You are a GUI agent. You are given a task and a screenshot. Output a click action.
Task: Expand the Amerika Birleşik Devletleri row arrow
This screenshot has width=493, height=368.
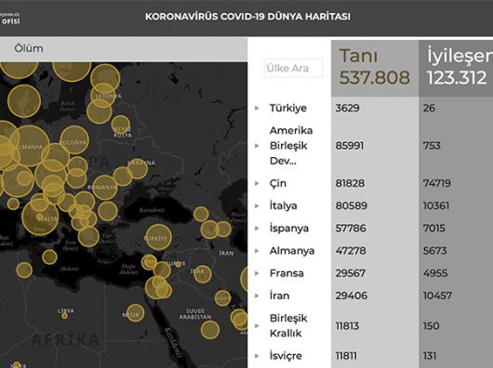click(257, 146)
